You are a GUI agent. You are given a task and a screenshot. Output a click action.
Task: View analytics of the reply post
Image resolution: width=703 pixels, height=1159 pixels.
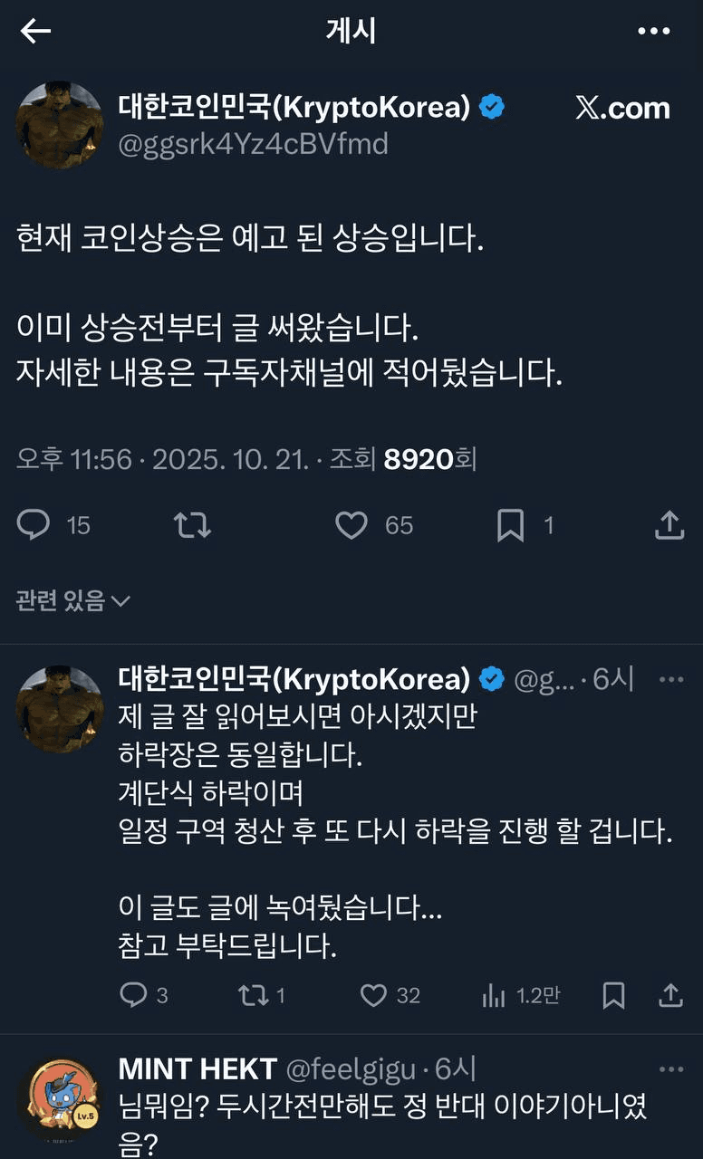(x=495, y=996)
